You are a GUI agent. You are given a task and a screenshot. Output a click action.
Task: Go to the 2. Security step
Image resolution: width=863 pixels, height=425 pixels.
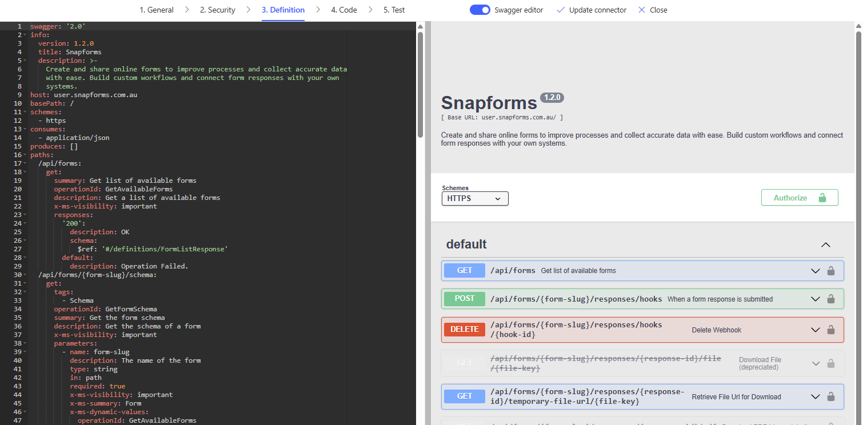click(x=217, y=10)
